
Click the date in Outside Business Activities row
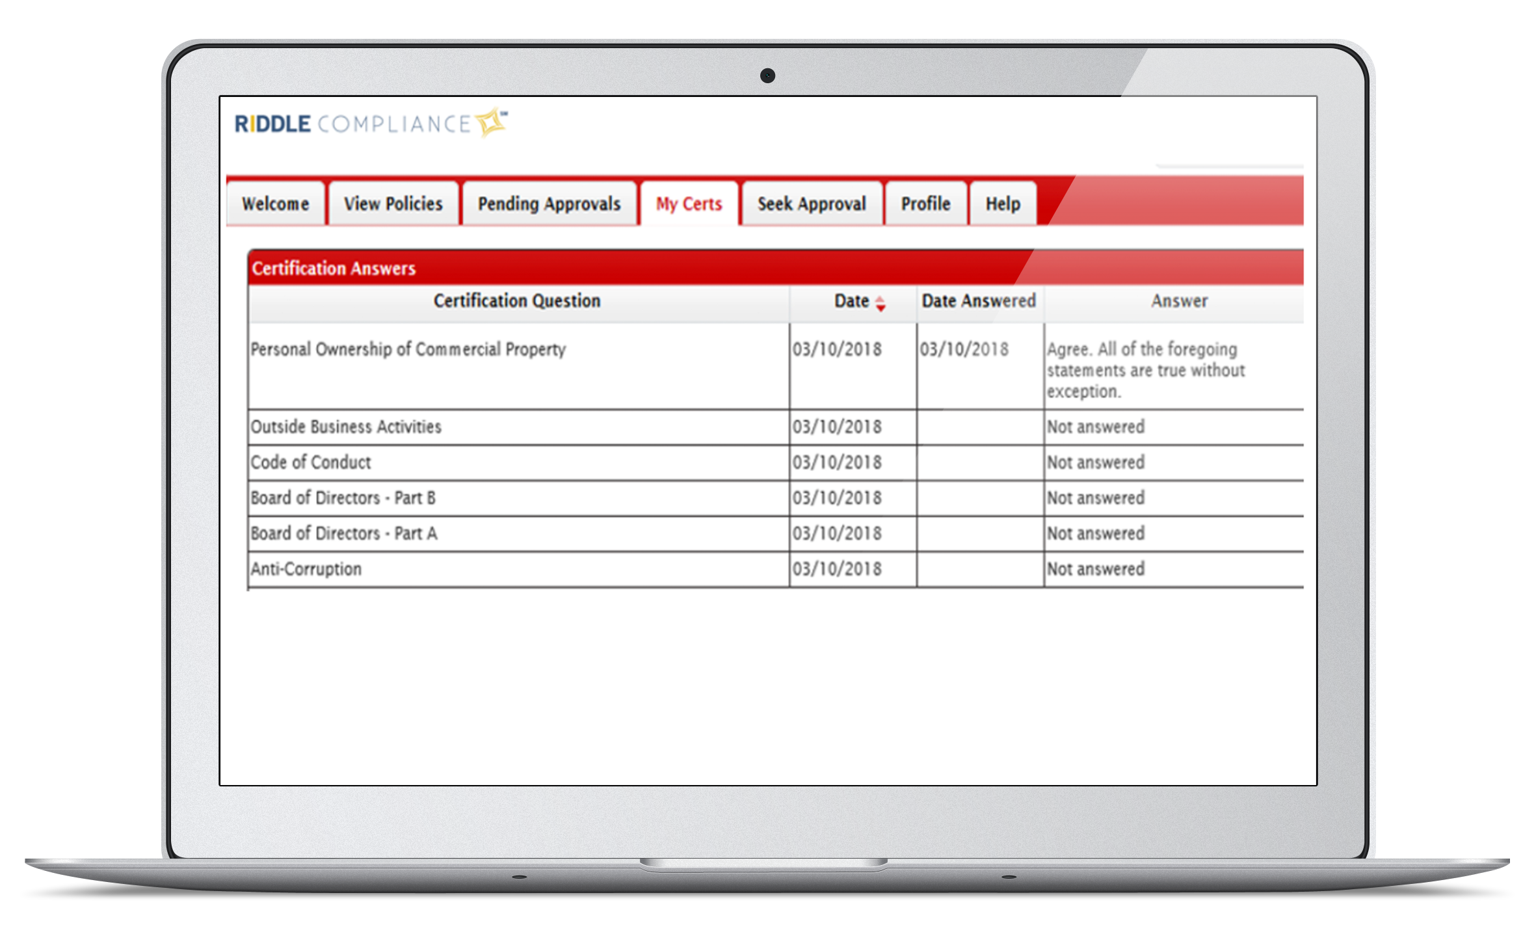[x=837, y=427]
